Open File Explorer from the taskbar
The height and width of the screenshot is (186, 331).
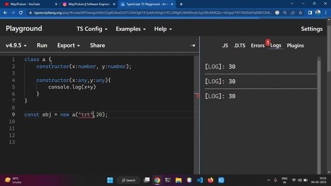pos(178,180)
